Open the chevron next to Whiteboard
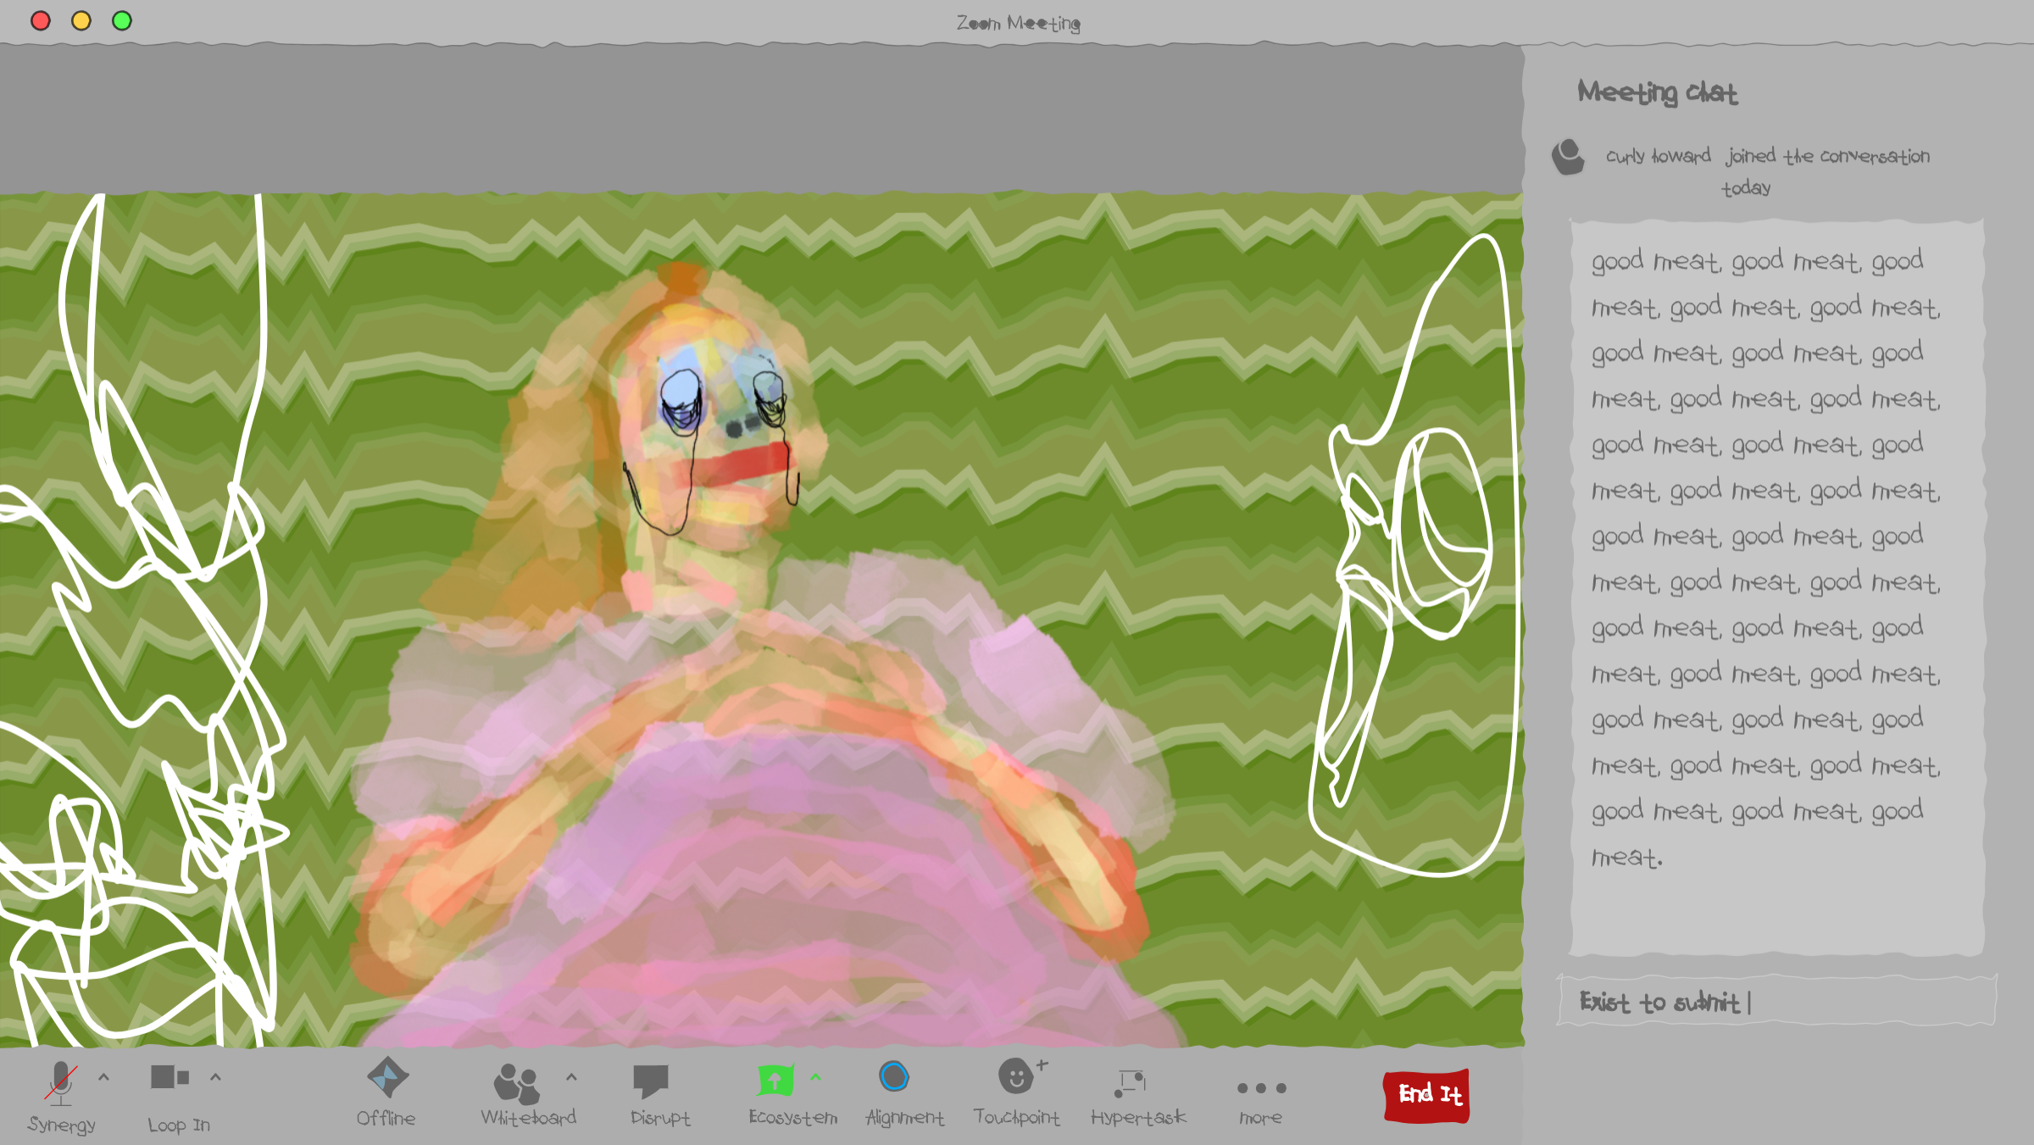Viewport: 2034px width, 1145px height. tap(571, 1077)
